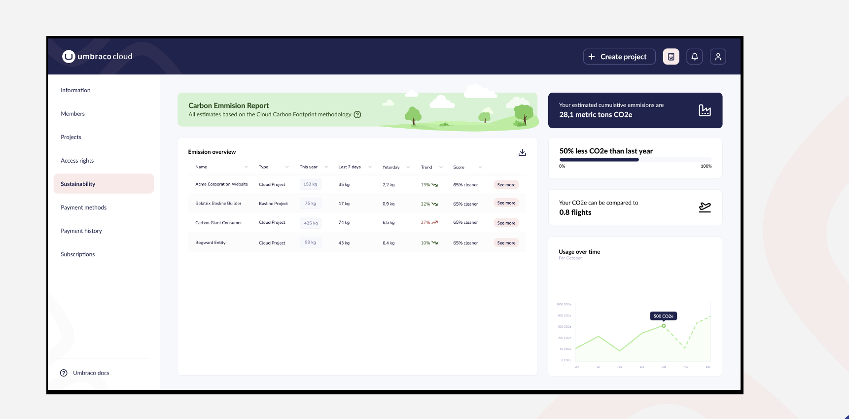Open the Sustainability sidebar section
849x419 pixels.
click(104, 184)
